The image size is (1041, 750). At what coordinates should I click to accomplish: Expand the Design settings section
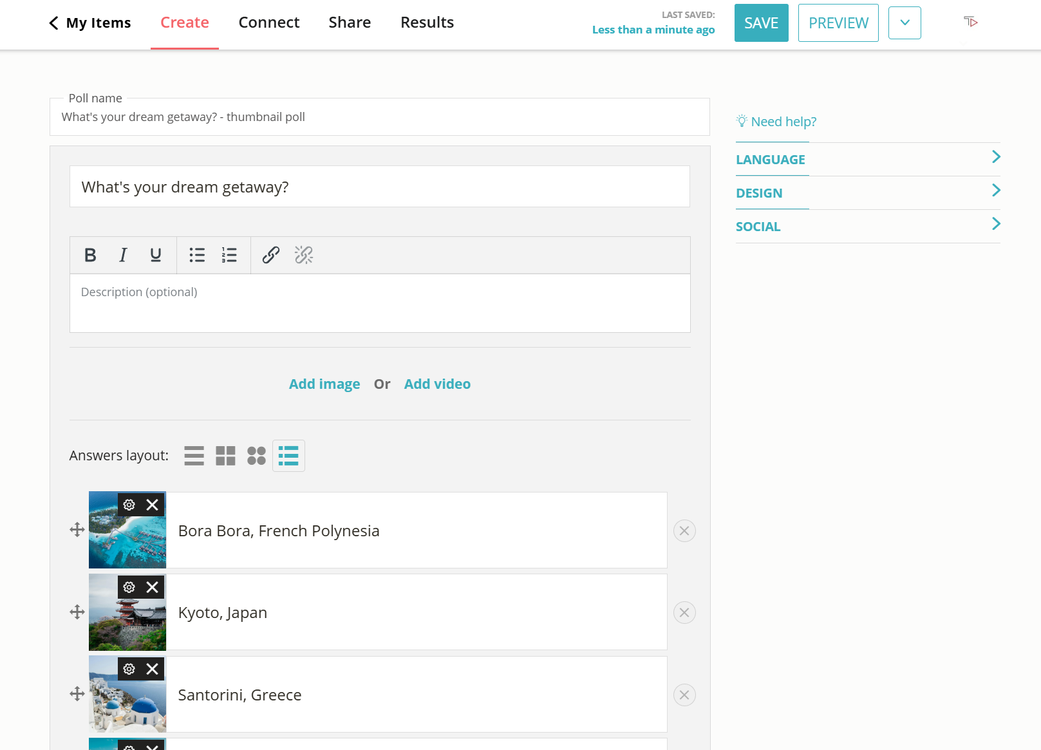pyautogui.click(x=868, y=193)
